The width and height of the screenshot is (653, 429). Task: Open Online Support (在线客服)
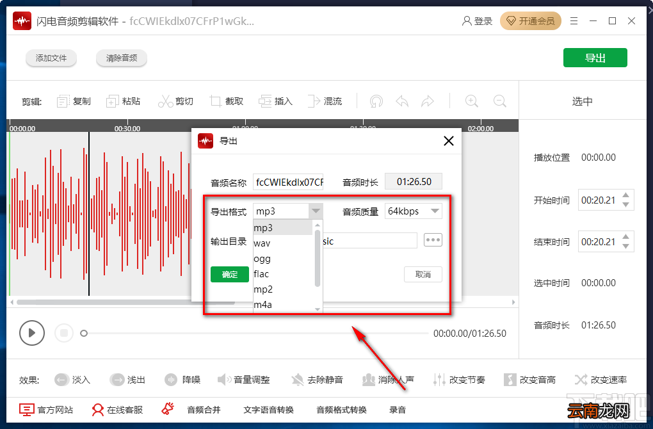click(117, 410)
